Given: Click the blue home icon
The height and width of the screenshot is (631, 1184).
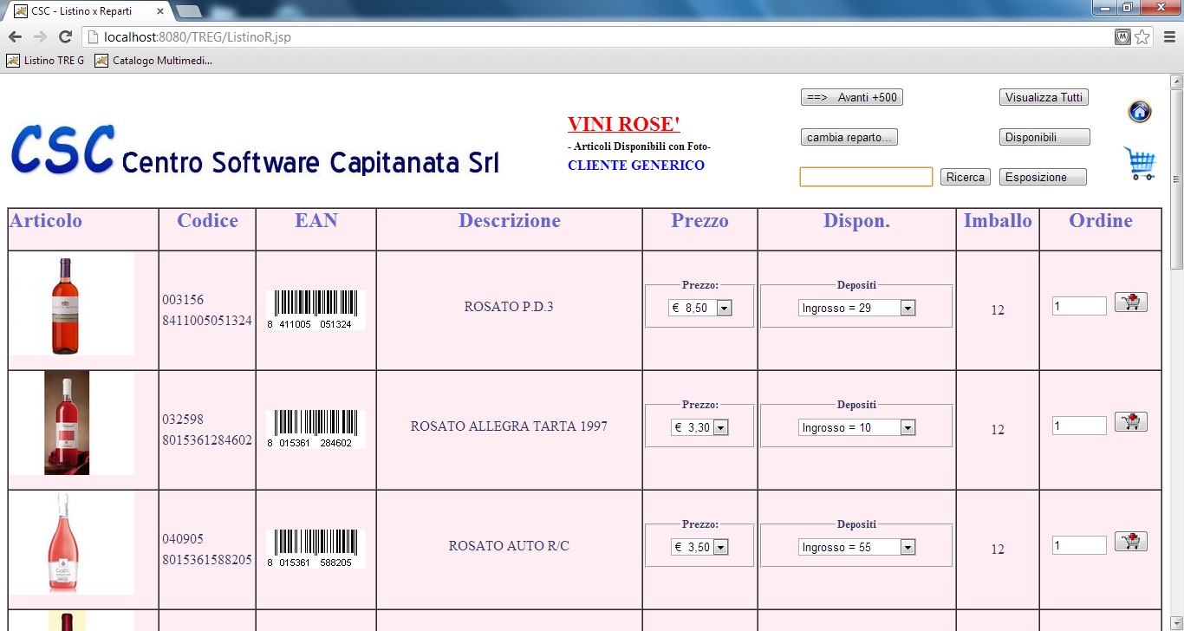Looking at the screenshot, I should [1140, 111].
